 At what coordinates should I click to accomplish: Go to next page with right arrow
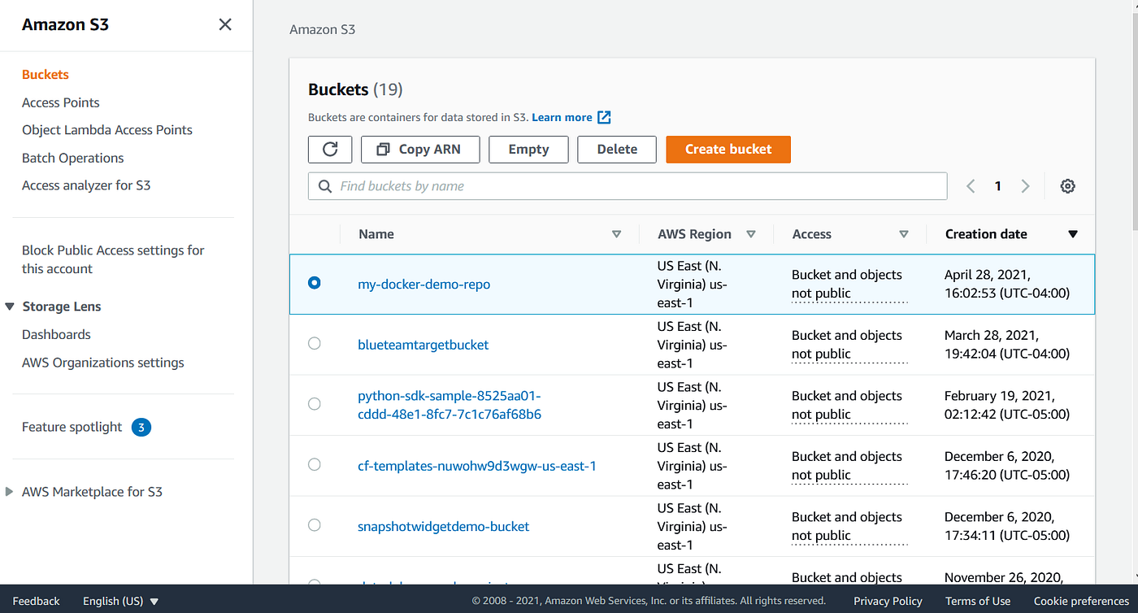(x=1025, y=185)
